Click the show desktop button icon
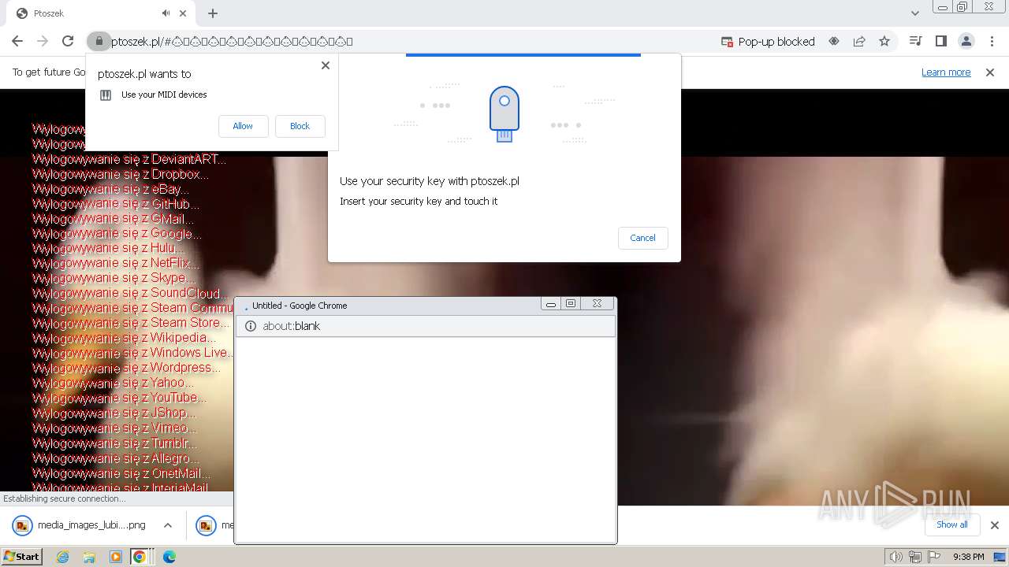 999,557
